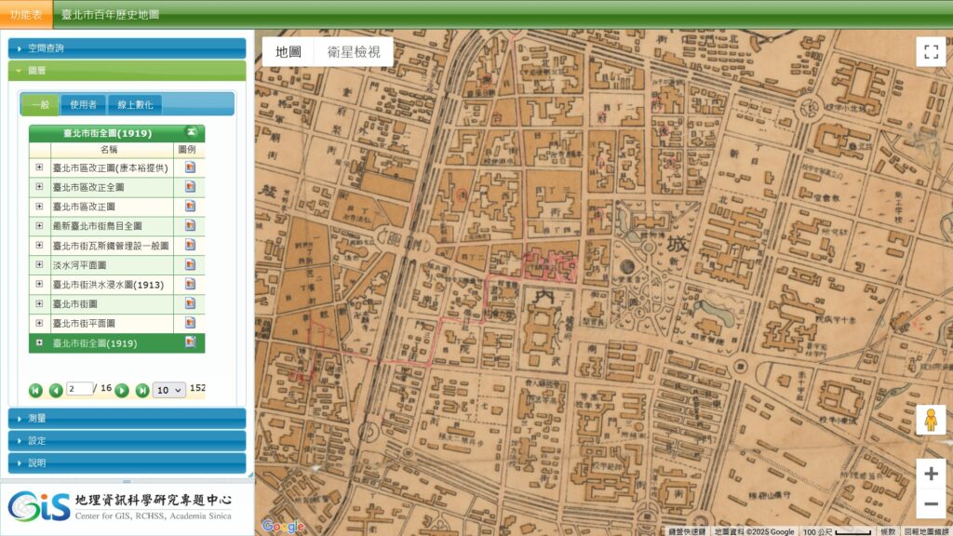Expand the 淡水河平面圖 row
This screenshot has height=536, width=953.
pyautogui.click(x=39, y=264)
